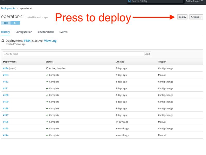Focus the Filter by label field
206x155 pixels.
tap(74, 54)
